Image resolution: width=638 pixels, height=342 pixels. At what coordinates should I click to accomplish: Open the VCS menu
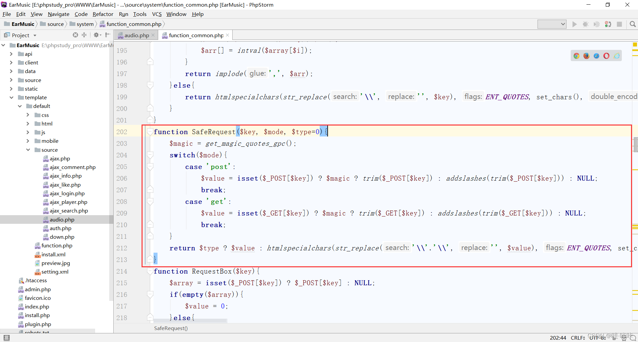coord(157,14)
